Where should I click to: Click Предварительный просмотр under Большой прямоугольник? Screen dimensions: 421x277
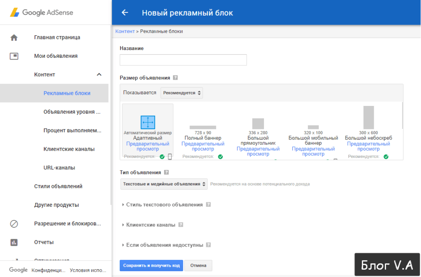(258, 151)
